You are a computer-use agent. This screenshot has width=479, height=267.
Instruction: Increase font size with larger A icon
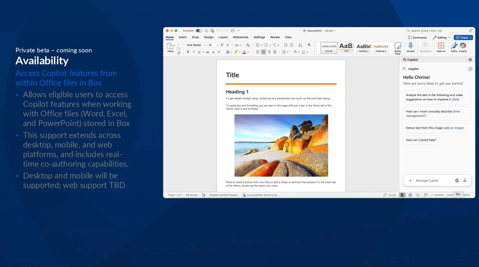pos(222,45)
